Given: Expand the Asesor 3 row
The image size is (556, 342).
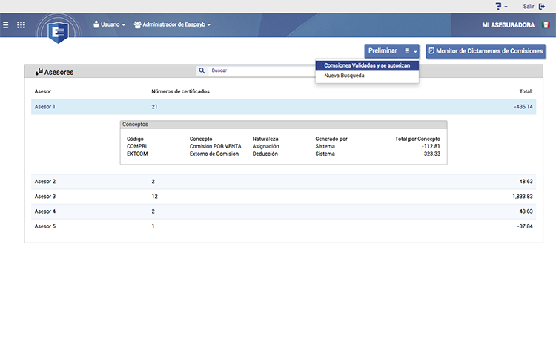Looking at the screenshot, I should pyautogui.click(x=284, y=197).
